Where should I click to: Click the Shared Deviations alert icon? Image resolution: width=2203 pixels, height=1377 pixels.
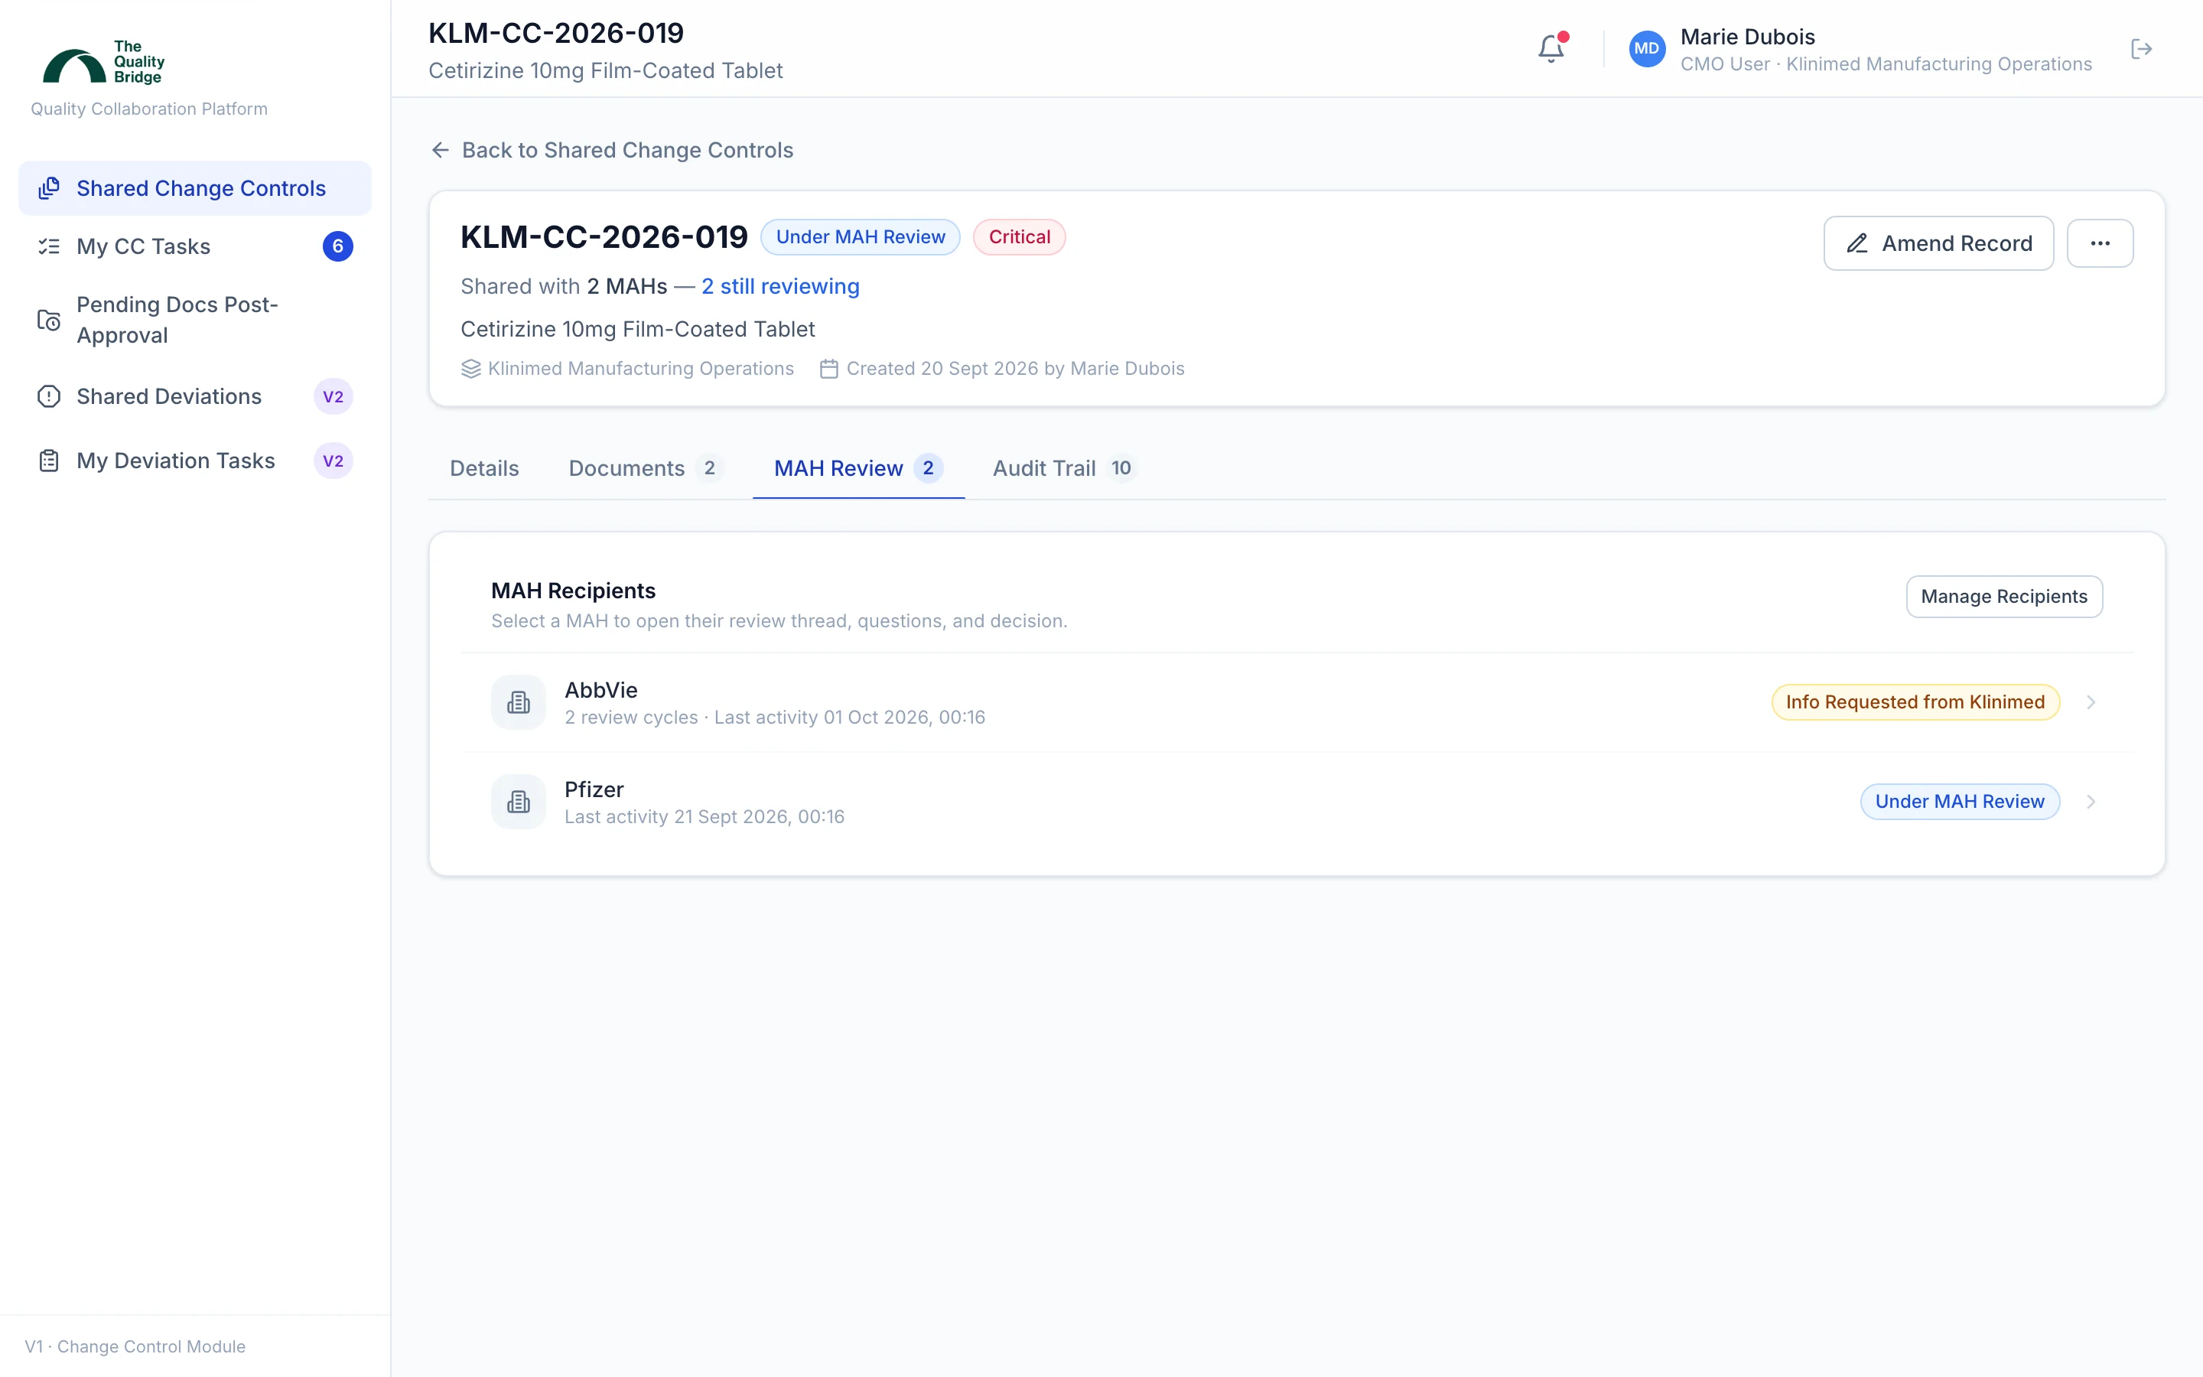point(49,396)
